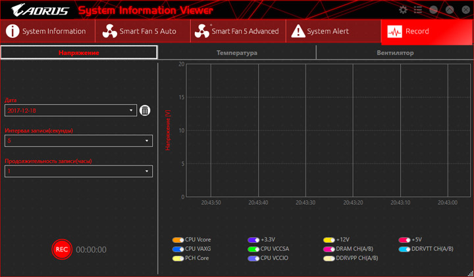Start recording with the REC button
Image resolution: width=474 pixels, height=277 pixels.
62,249
